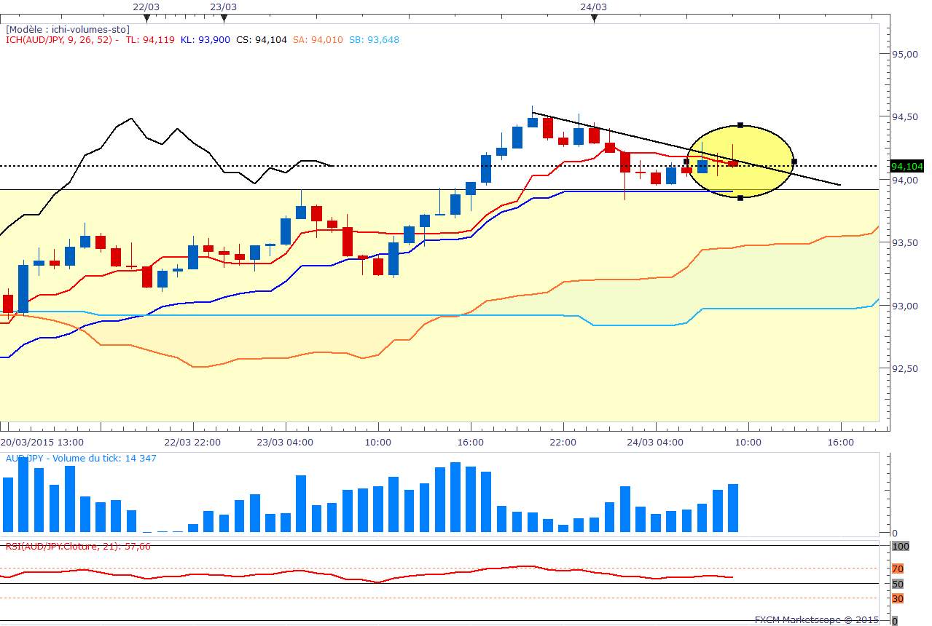Click the green 94,104 current price tag

pyautogui.click(x=906, y=167)
